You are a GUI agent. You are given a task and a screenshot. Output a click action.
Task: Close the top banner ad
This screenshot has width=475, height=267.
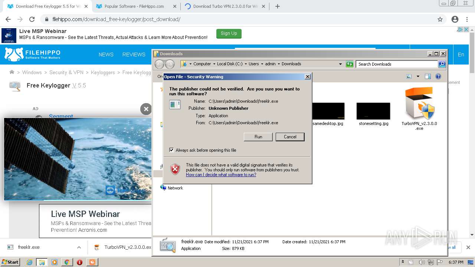click(466, 30)
